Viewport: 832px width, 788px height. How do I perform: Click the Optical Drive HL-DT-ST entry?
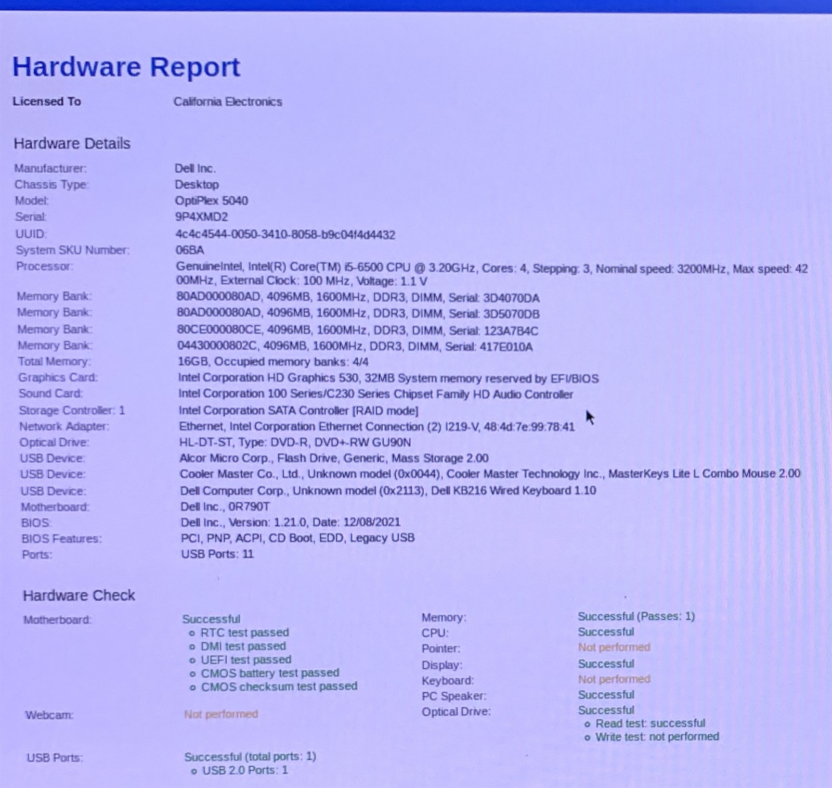[x=295, y=442]
